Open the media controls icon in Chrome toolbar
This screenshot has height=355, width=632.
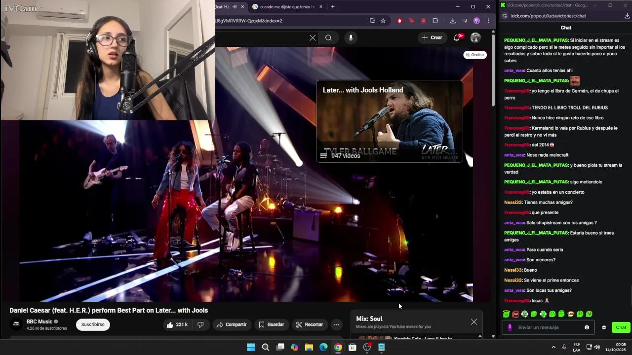(465, 21)
